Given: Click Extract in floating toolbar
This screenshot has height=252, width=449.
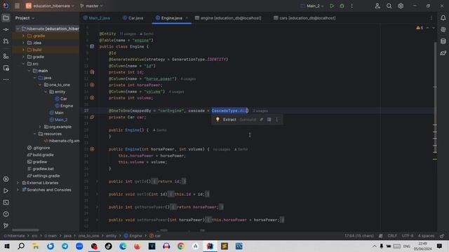Looking at the screenshot, I should pos(229,120).
